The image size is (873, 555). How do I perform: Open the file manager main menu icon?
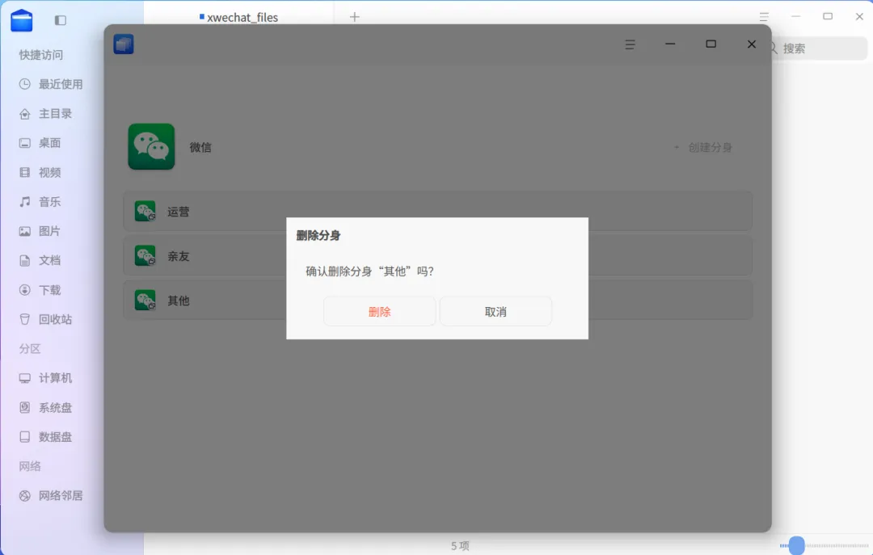[x=764, y=17]
